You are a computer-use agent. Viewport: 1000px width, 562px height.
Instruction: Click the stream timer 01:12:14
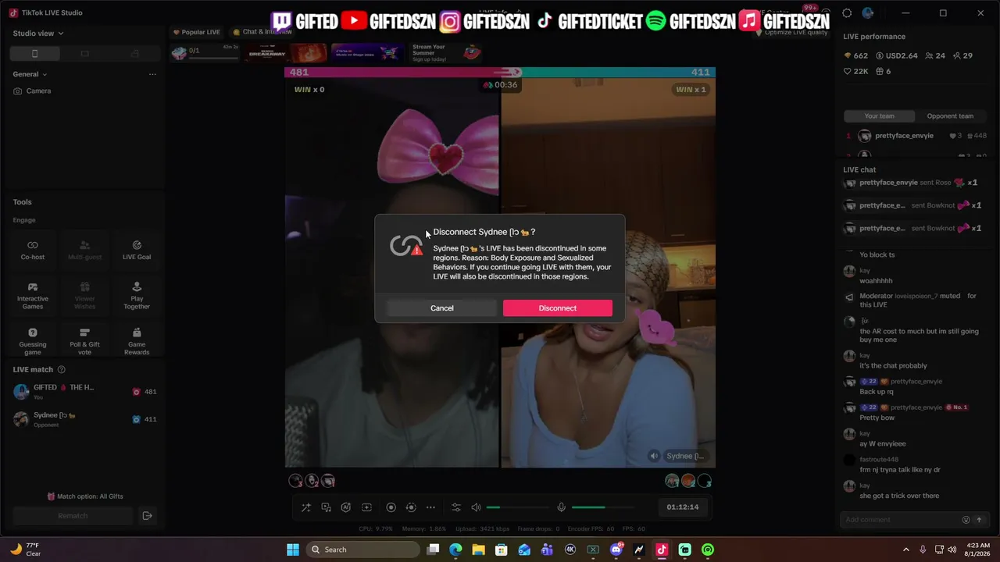(683, 507)
